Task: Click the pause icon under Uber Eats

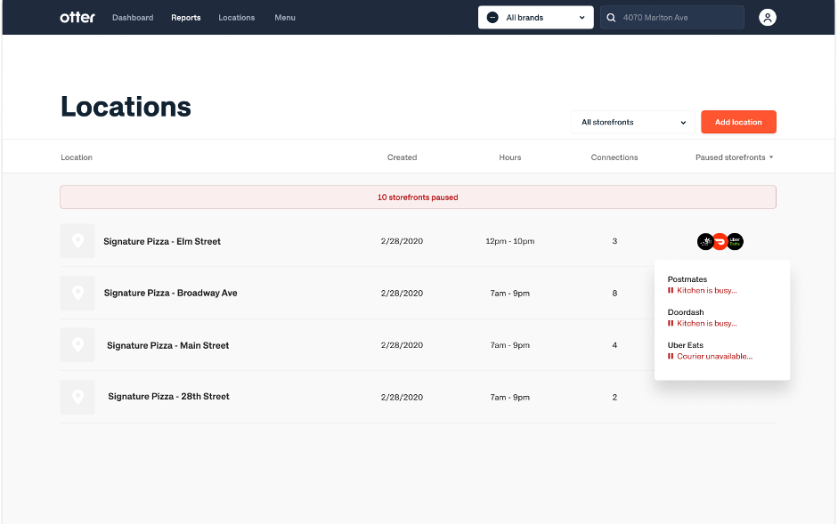Action: [x=671, y=357]
